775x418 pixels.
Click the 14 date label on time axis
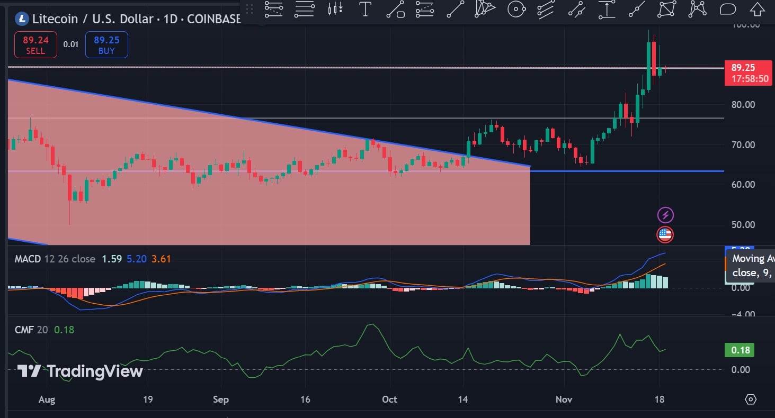[x=463, y=399]
